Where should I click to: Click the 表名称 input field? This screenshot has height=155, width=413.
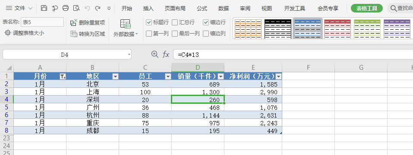(42, 22)
